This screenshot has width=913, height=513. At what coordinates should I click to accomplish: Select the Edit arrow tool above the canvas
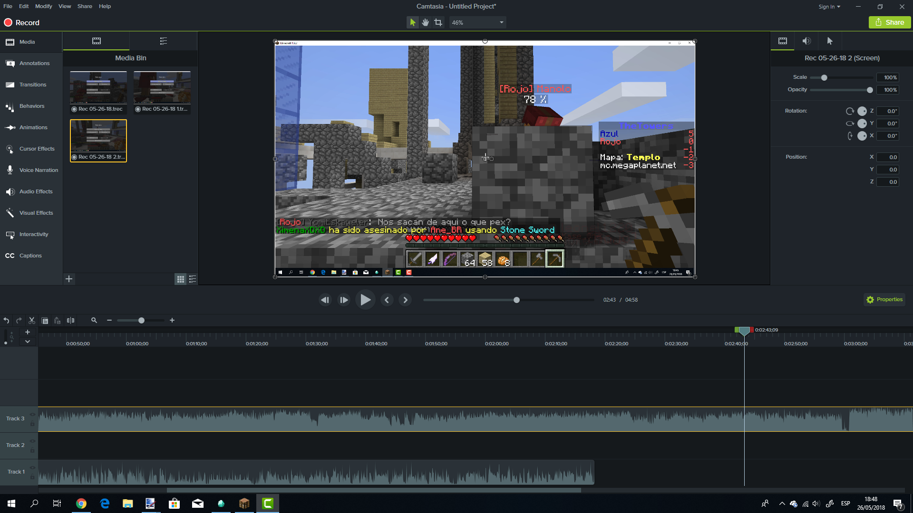pos(412,22)
